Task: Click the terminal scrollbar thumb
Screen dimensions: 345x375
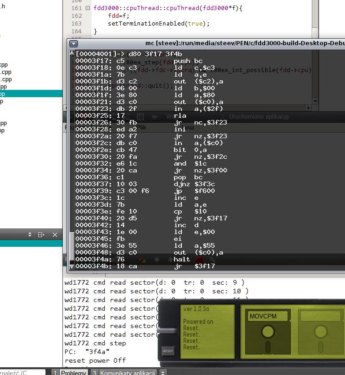Action: tap(72, 246)
